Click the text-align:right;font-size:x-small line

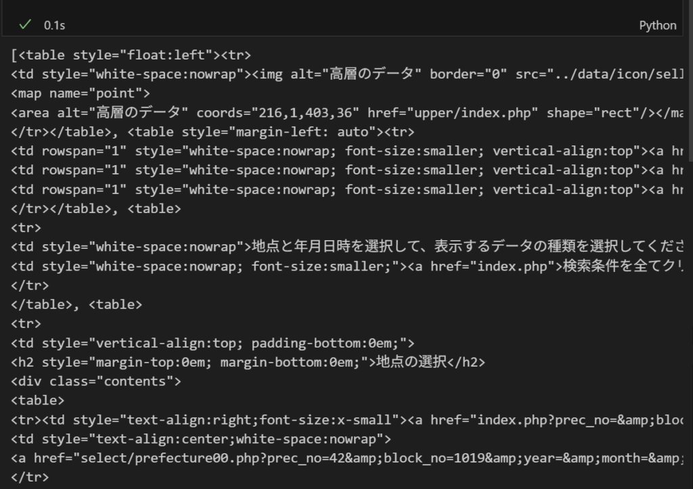tap(347, 419)
